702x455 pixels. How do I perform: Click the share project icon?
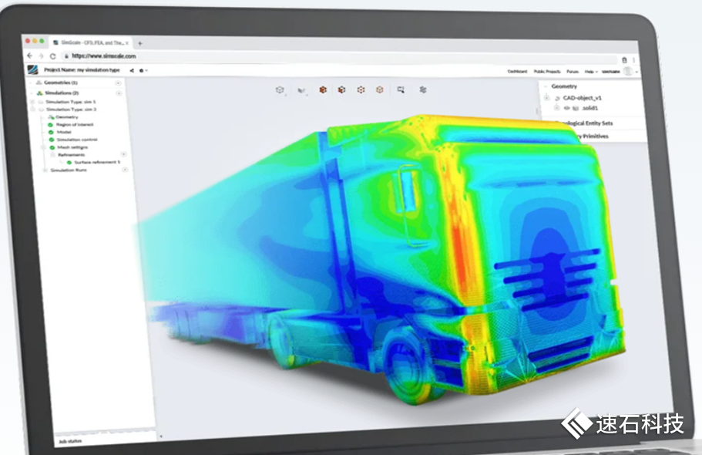tap(132, 70)
